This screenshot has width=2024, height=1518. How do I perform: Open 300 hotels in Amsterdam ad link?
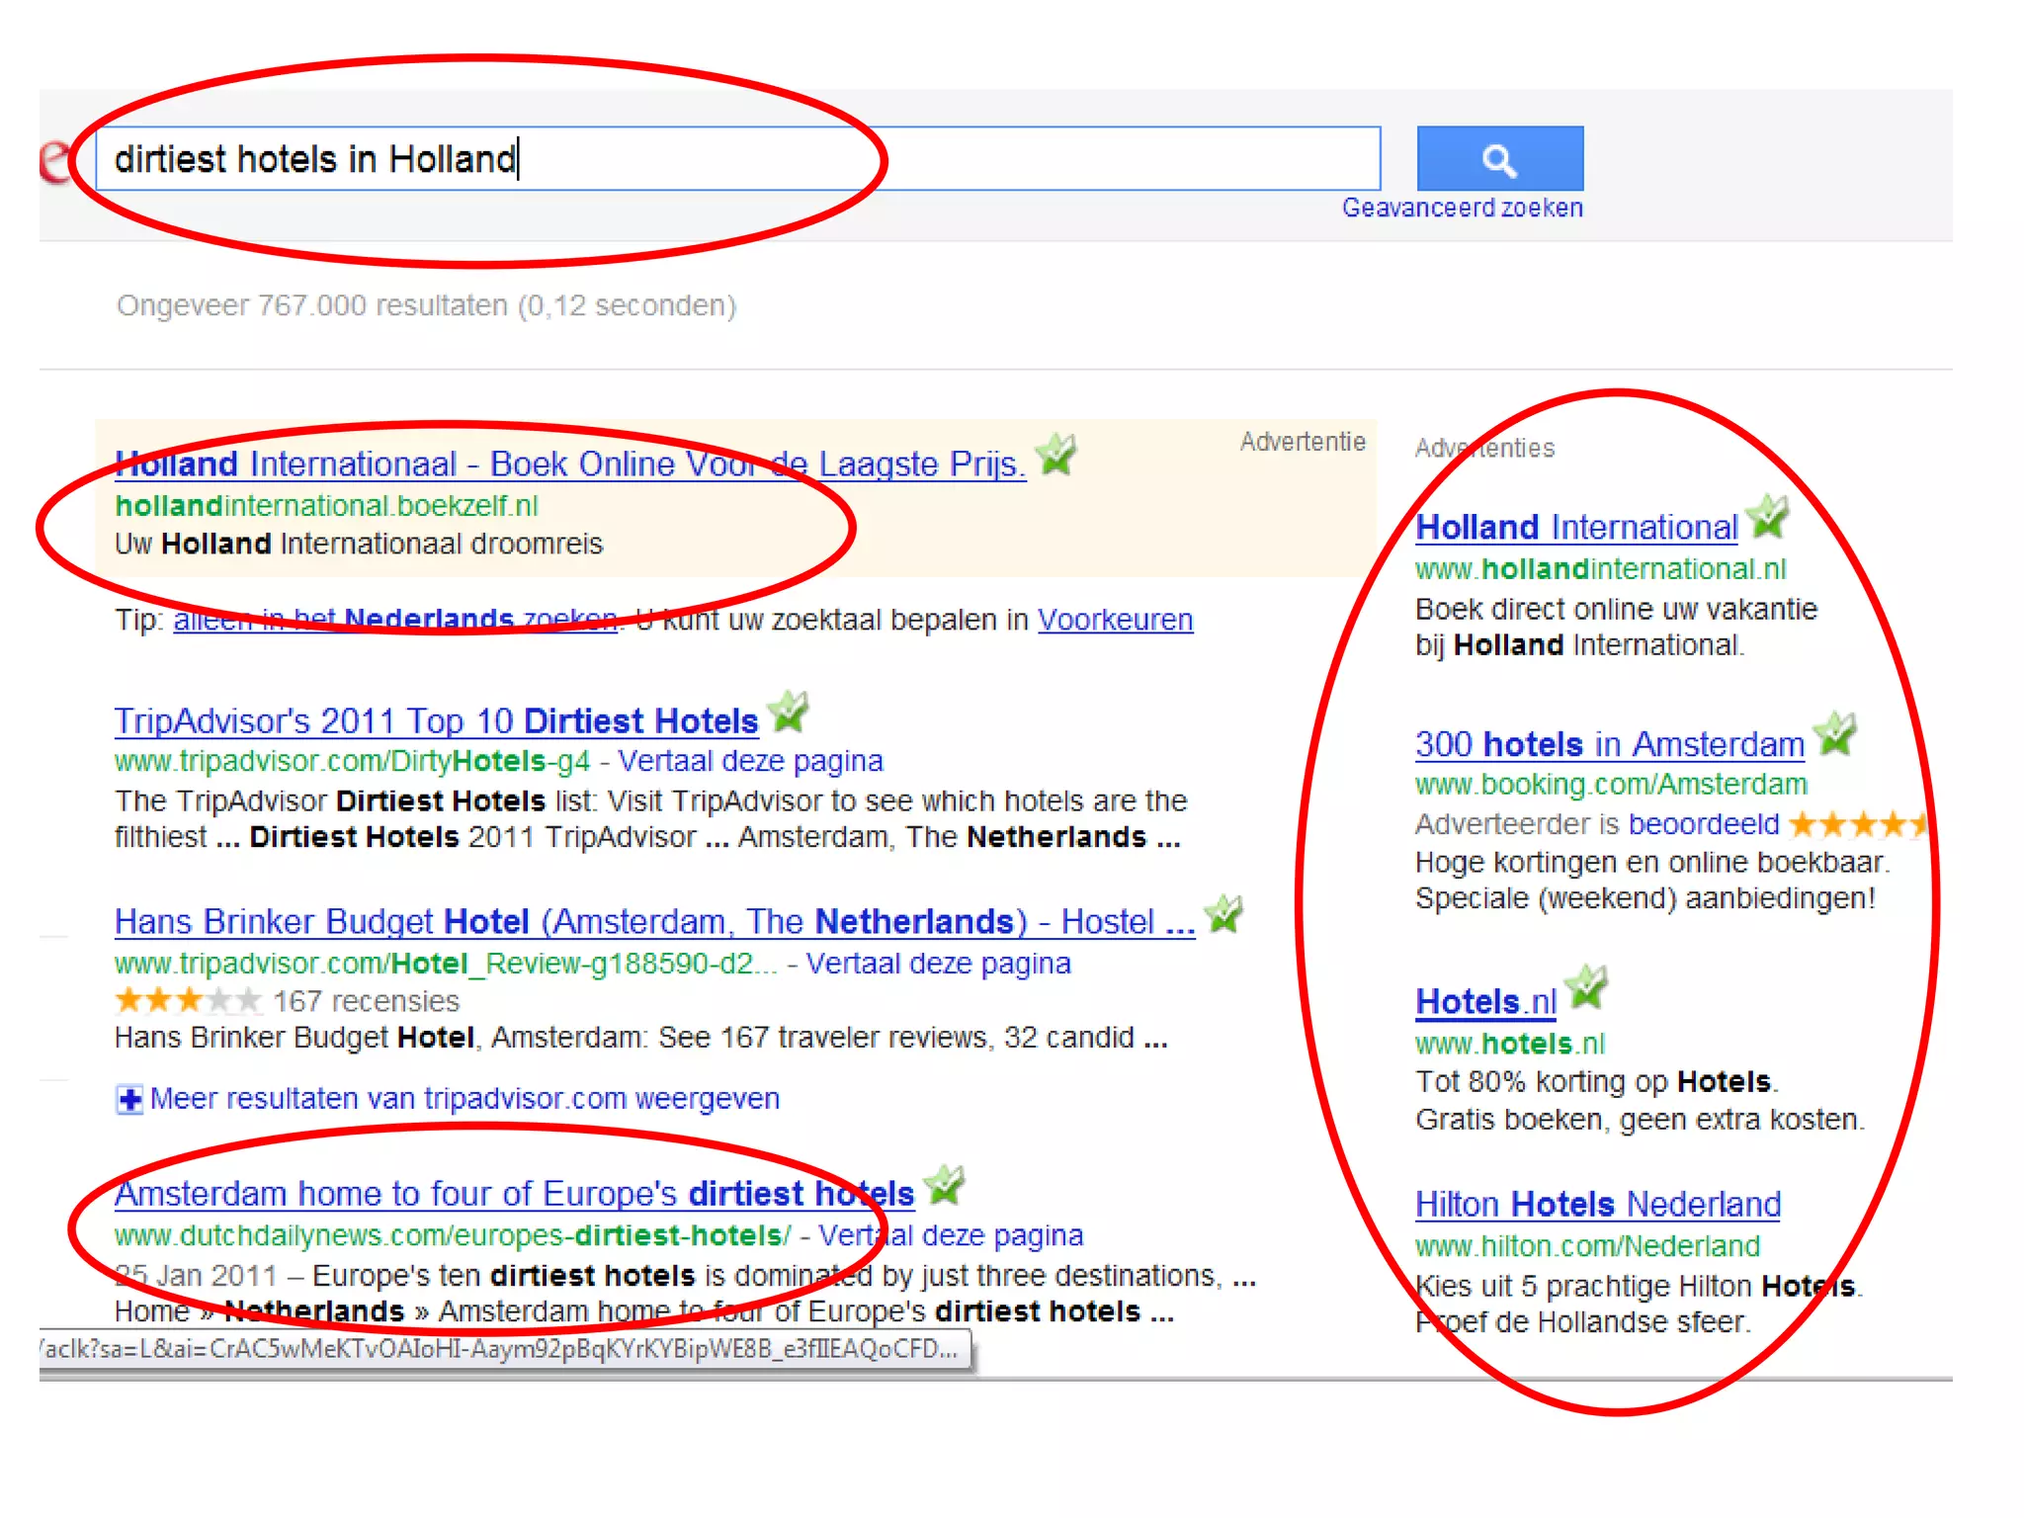pyautogui.click(x=1609, y=744)
